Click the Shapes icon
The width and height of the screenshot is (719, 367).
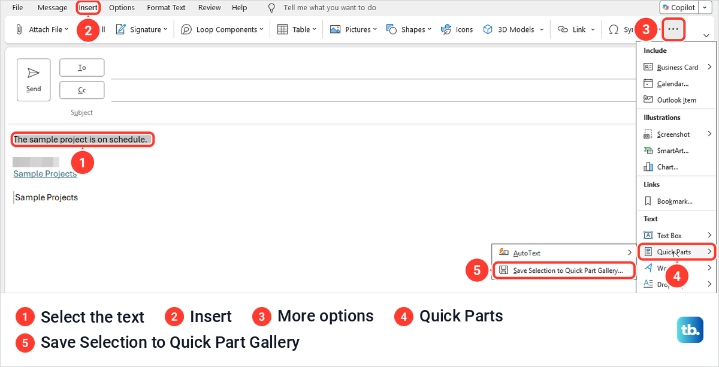tap(392, 29)
